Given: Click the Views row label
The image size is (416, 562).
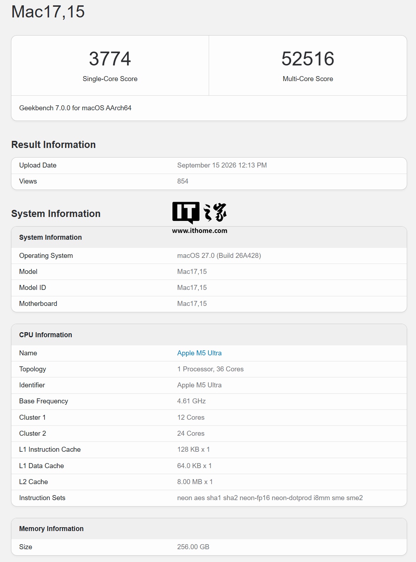Looking at the screenshot, I should coord(28,181).
